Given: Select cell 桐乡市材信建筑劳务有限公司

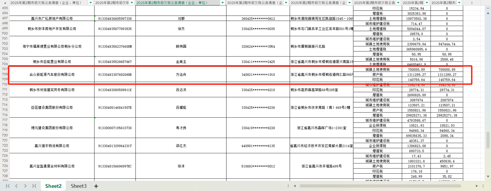Looking at the screenshot, I should (52, 90).
